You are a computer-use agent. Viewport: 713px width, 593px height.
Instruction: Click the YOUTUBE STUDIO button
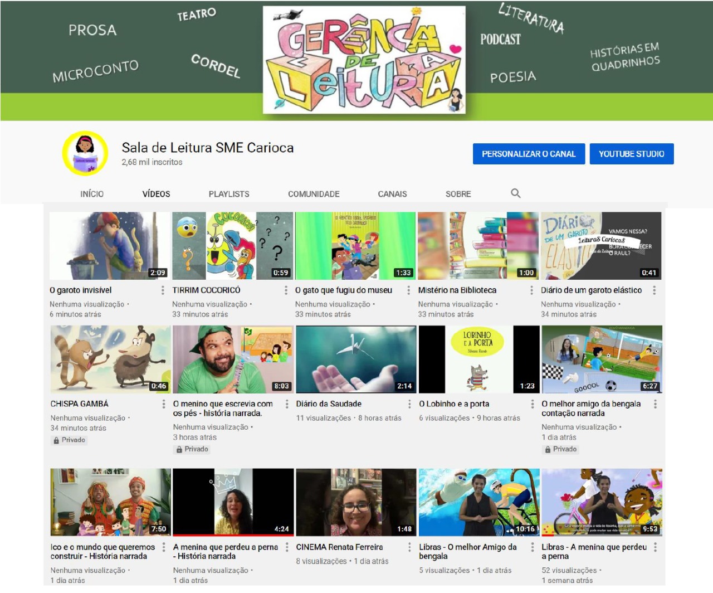coord(632,154)
